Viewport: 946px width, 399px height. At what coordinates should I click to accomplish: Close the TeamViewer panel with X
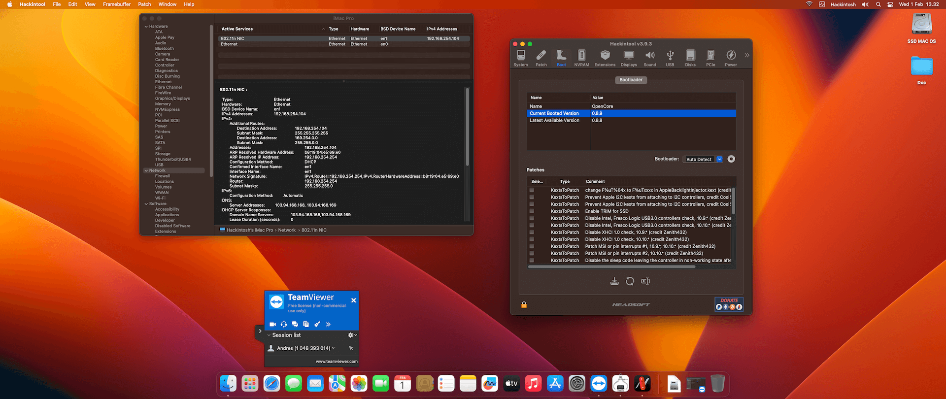pyautogui.click(x=353, y=300)
